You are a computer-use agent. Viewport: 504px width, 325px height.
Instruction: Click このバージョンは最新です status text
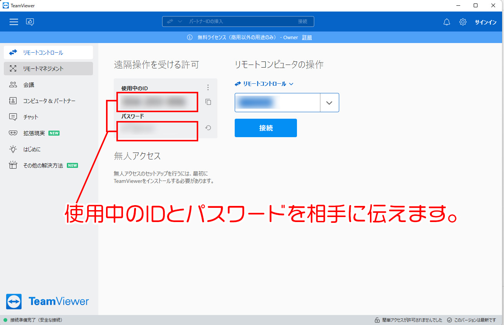475,320
